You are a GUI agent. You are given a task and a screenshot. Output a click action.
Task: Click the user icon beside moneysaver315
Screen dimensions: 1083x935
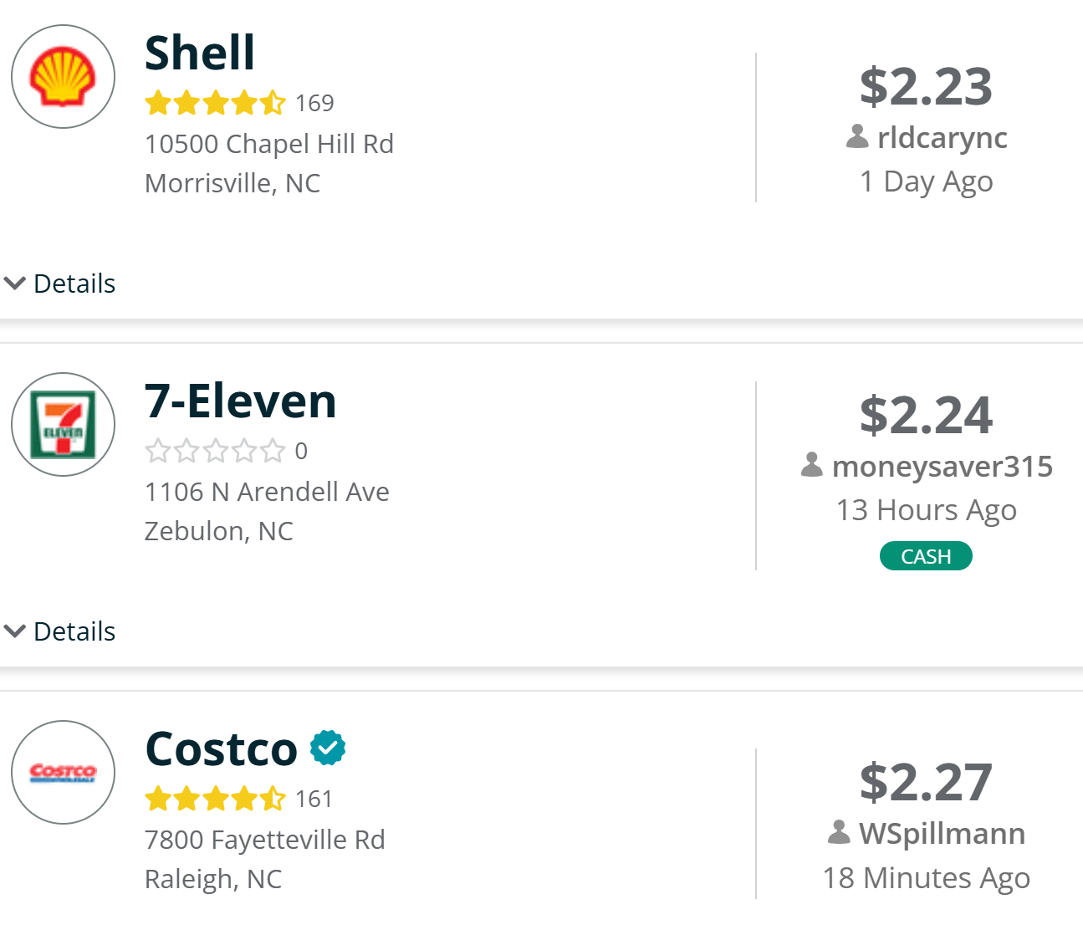[812, 466]
